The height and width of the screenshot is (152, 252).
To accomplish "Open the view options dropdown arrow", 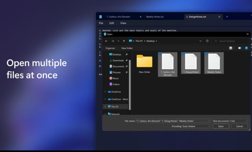I will point(234,48).
